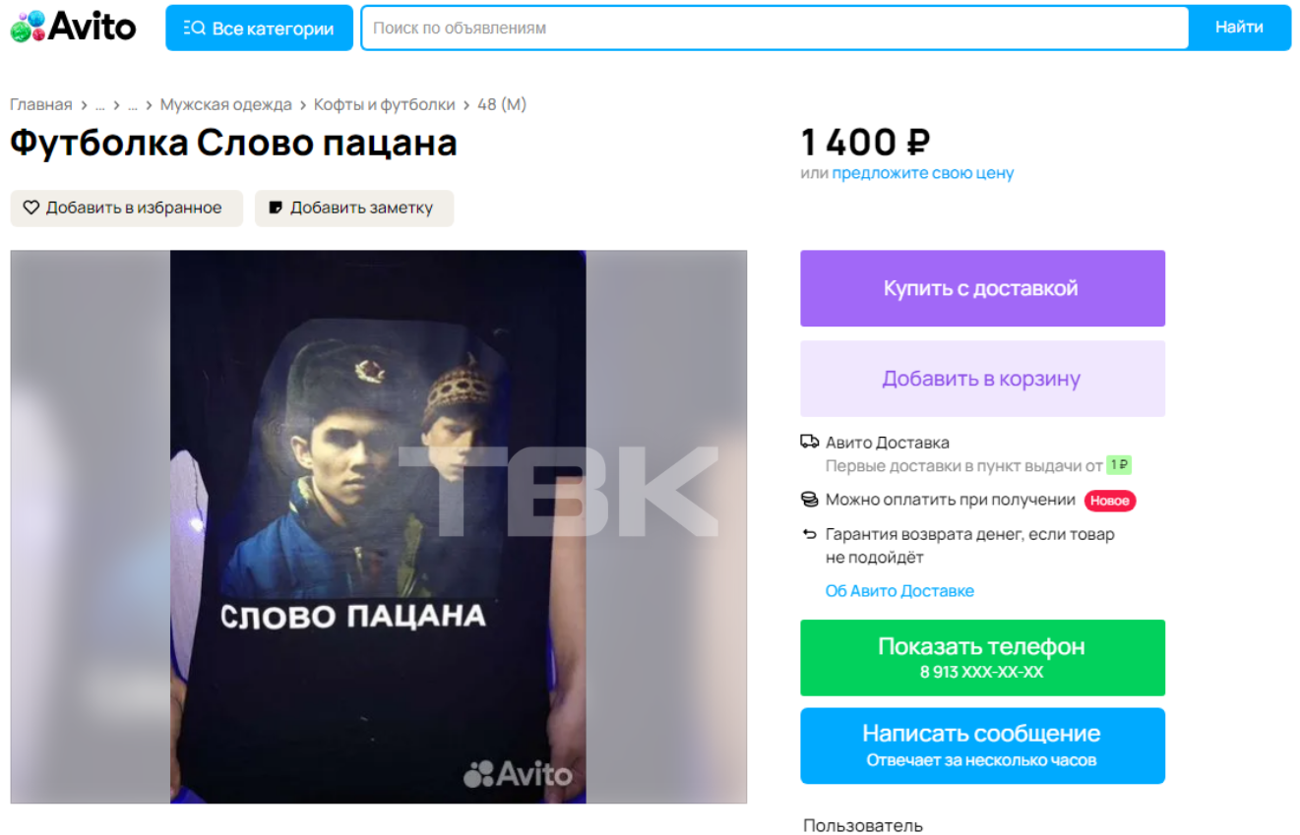Go to the Главная breadcrumb
The image size is (1300, 835).
click(x=41, y=104)
